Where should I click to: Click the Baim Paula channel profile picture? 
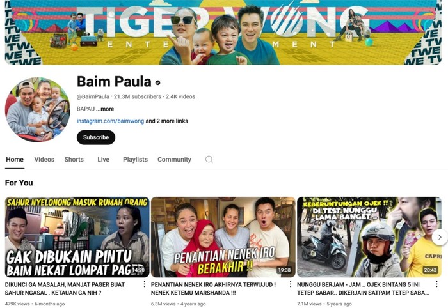click(37, 109)
